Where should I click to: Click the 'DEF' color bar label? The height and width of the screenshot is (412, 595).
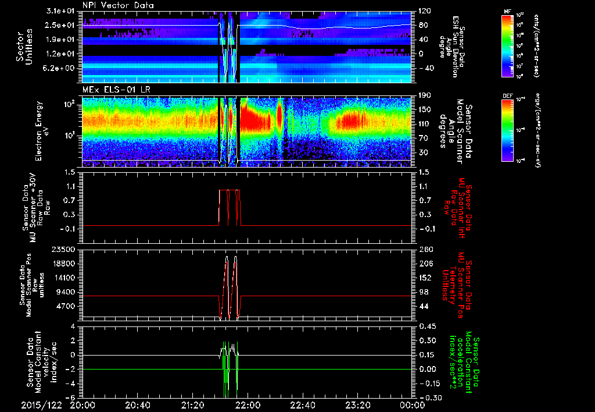click(x=508, y=96)
